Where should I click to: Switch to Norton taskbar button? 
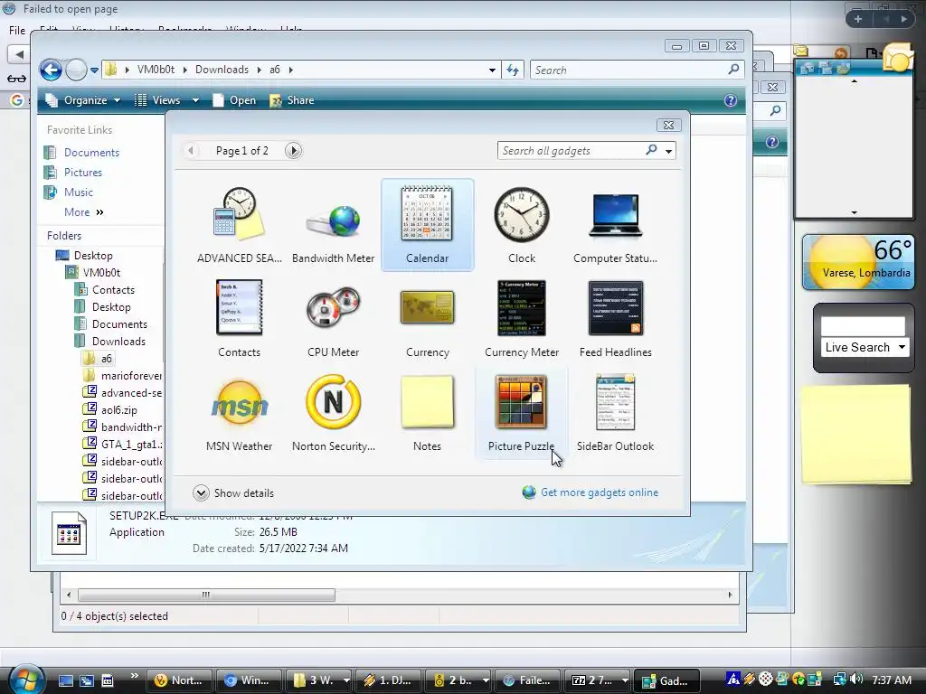point(180,680)
